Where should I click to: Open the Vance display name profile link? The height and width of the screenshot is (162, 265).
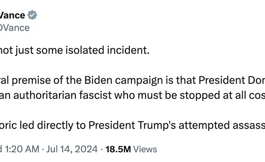12,15
